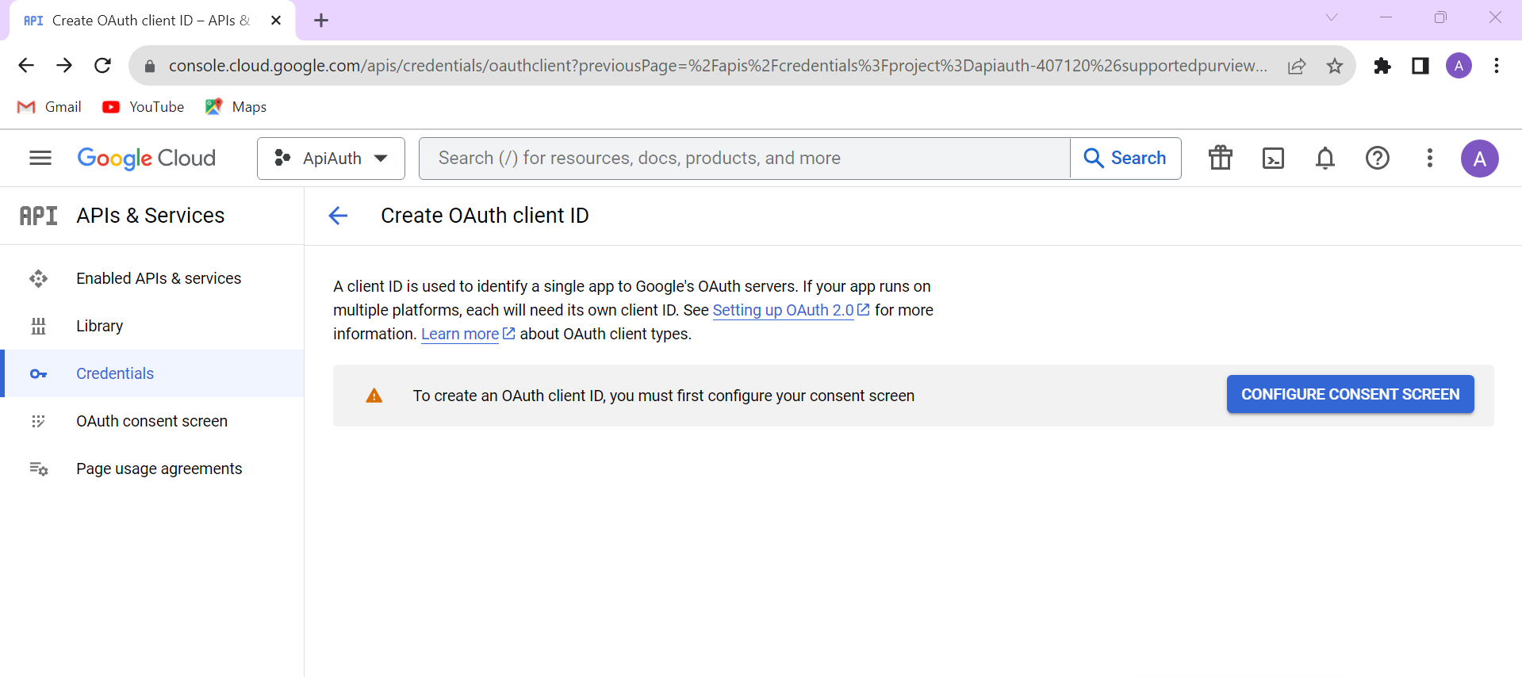
Task: Go forward using the browser forward arrow
Action: 64,65
